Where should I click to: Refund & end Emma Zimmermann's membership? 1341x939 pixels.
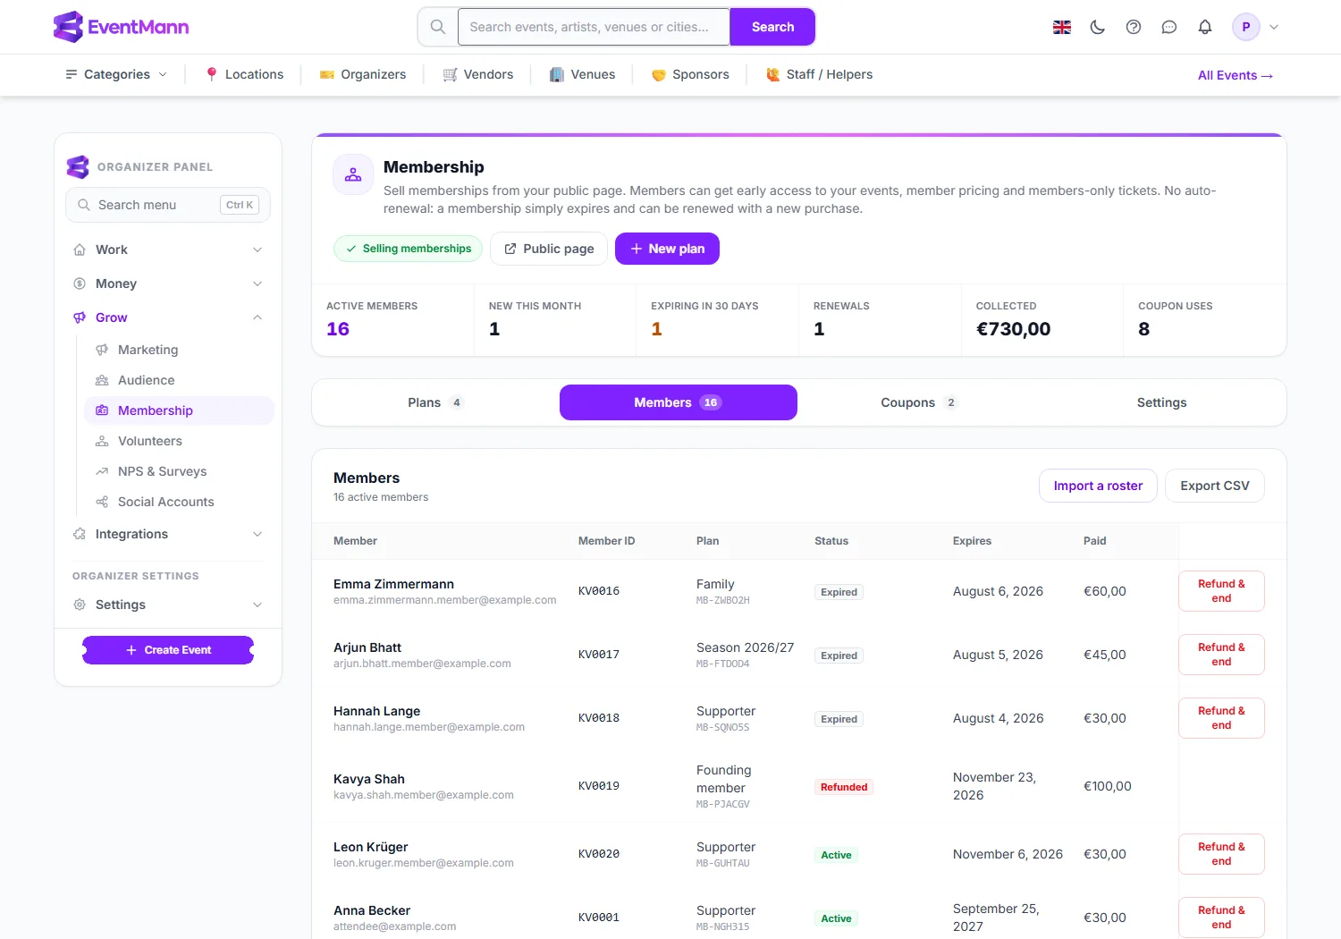click(1221, 591)
